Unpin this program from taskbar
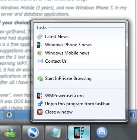 coord(79,104)
